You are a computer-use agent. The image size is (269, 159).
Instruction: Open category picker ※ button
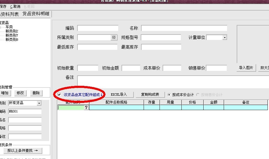(114, 37)
